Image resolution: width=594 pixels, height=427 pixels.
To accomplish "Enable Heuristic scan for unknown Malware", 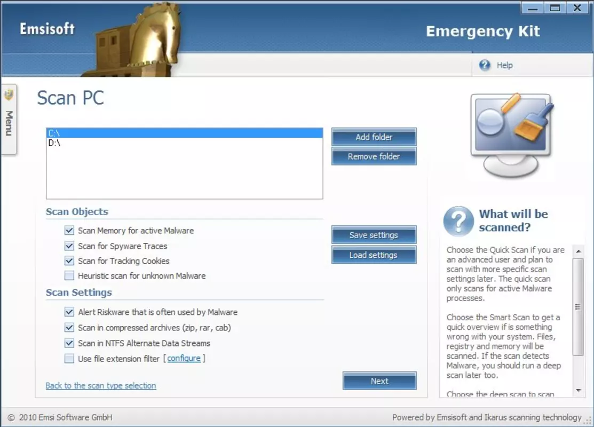I will (69, 275).
